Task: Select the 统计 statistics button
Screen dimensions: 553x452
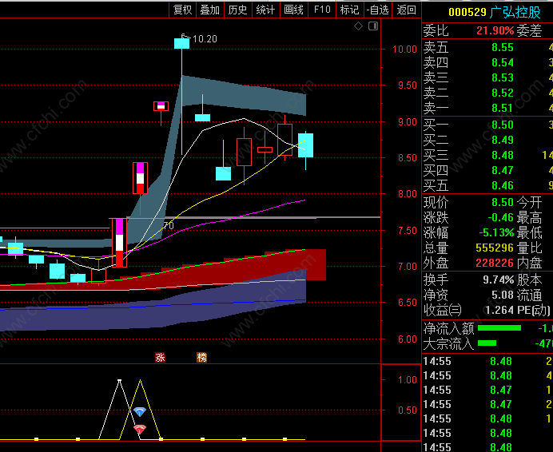Action: 265,10
